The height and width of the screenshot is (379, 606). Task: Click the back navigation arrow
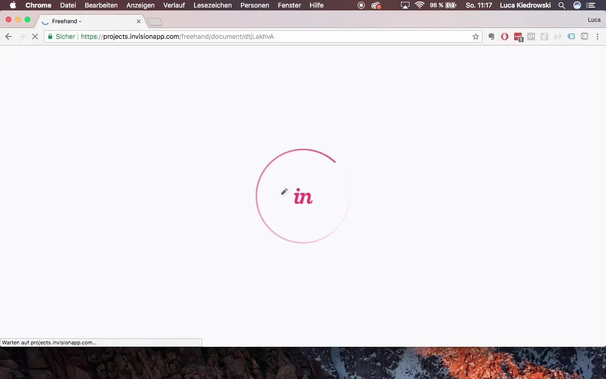(8, 36)
